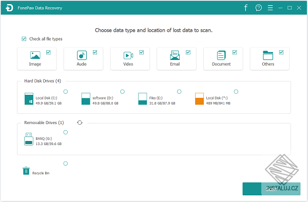Click the Document page icon
The width and height of the screenshot is (308, 202).
click(221, 55)
